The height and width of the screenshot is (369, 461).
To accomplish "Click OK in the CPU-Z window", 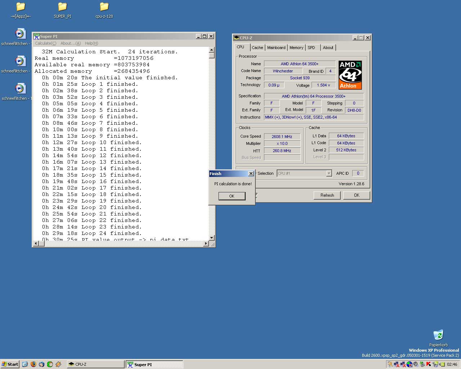I will pos(357,195).
